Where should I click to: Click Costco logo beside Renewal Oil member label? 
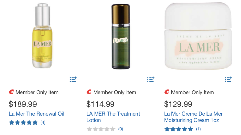point(12,92)
